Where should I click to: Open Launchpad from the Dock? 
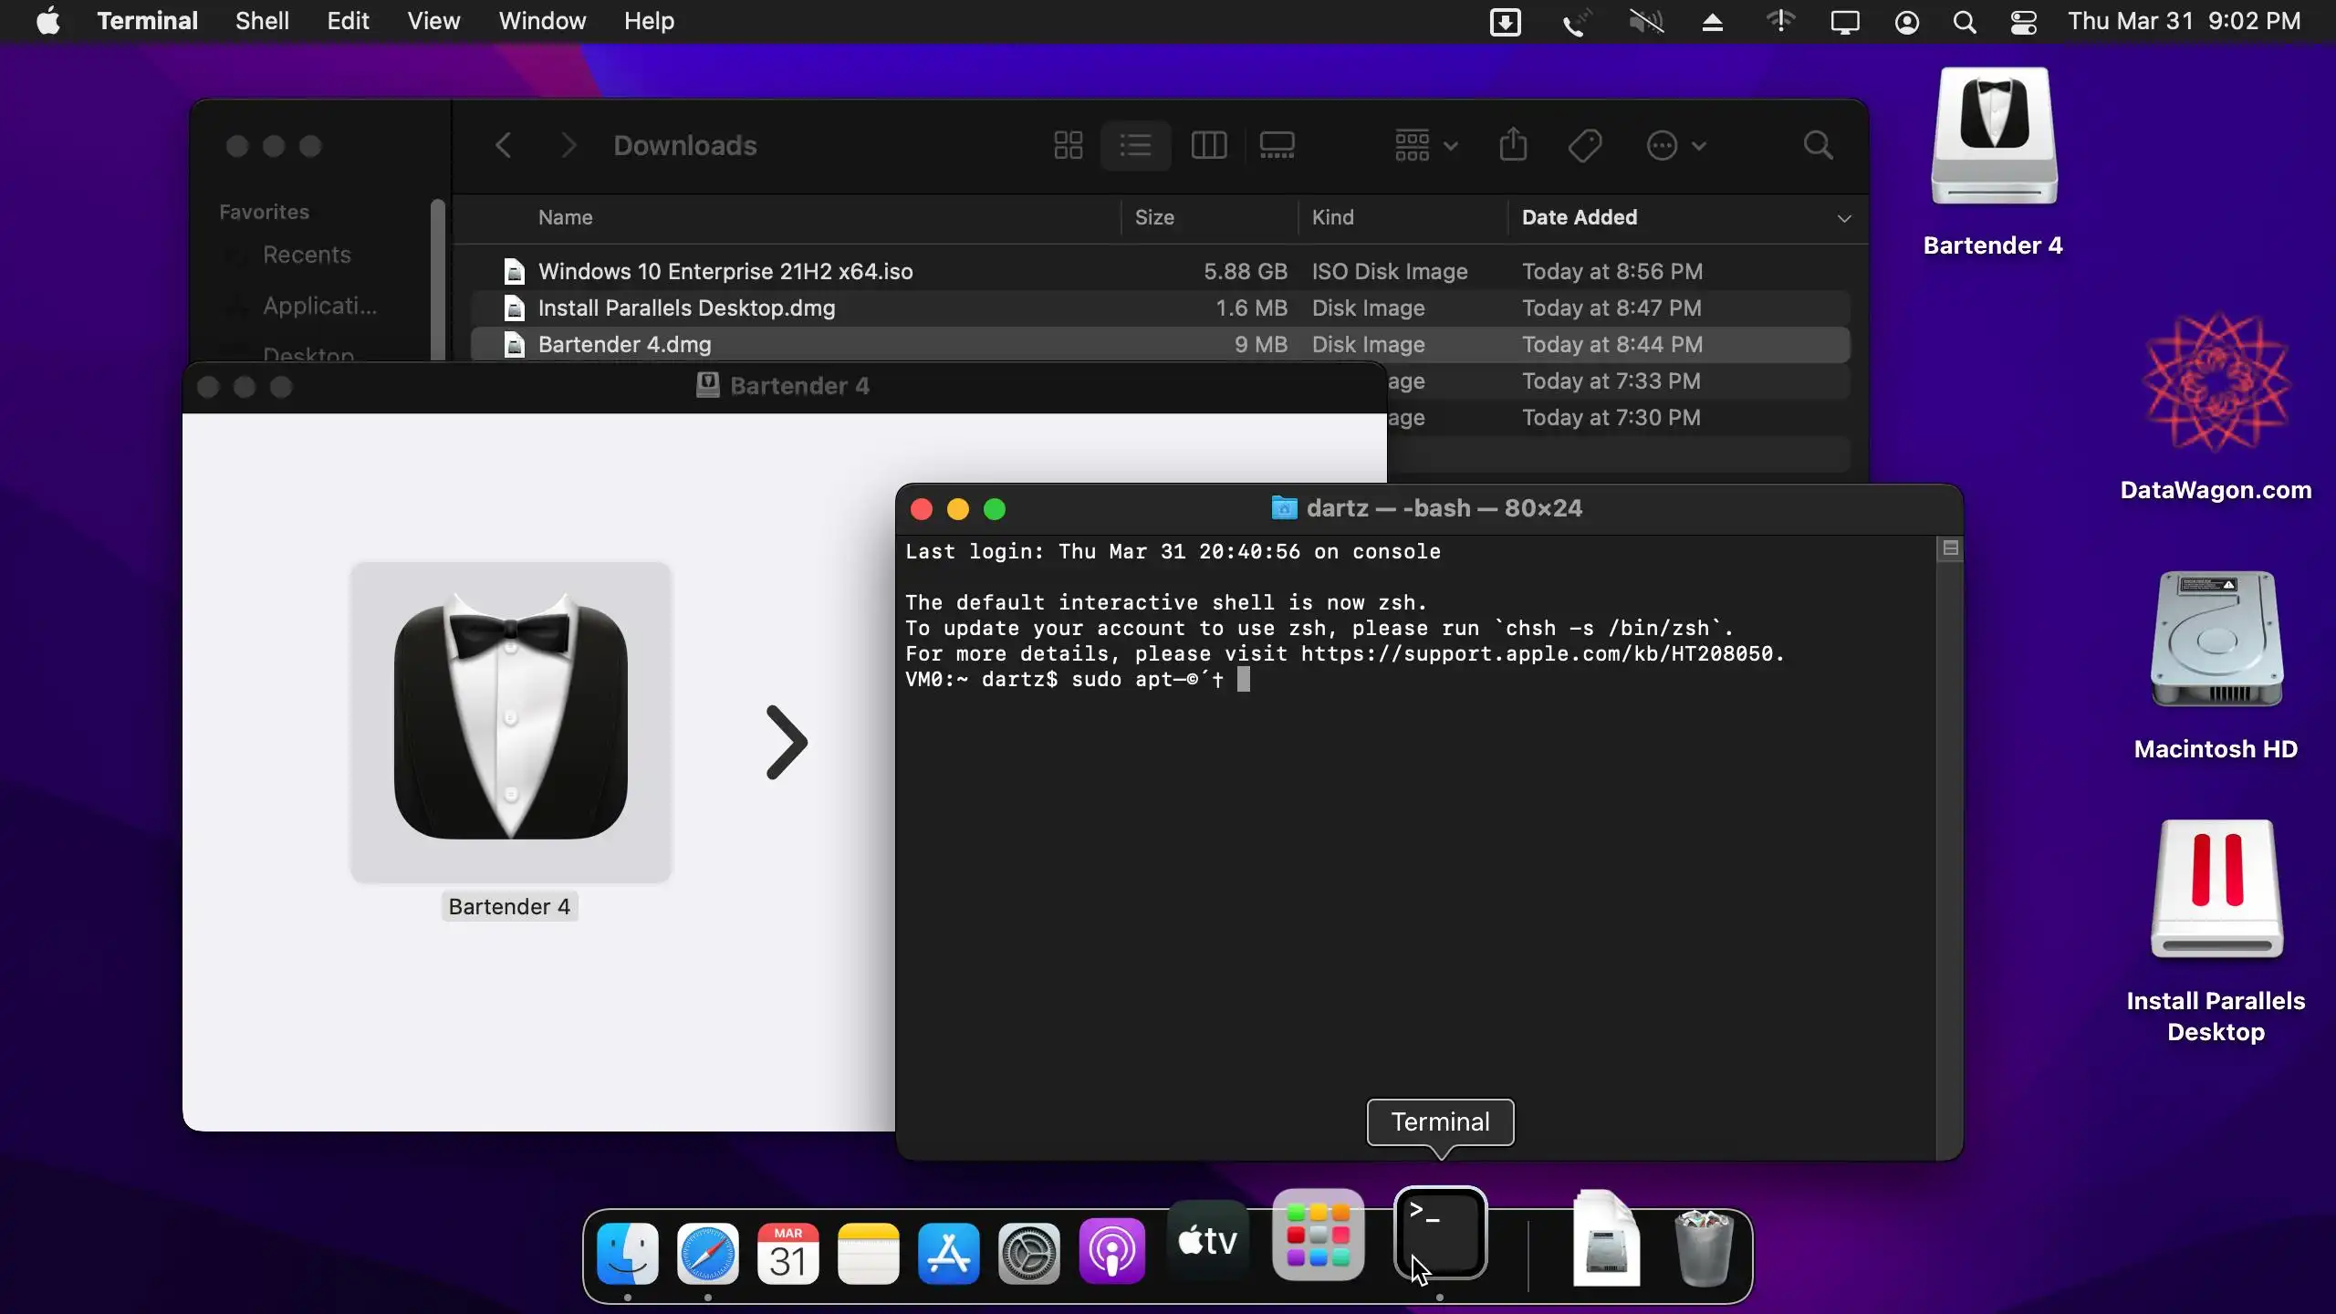(x=1318, y=1236)
